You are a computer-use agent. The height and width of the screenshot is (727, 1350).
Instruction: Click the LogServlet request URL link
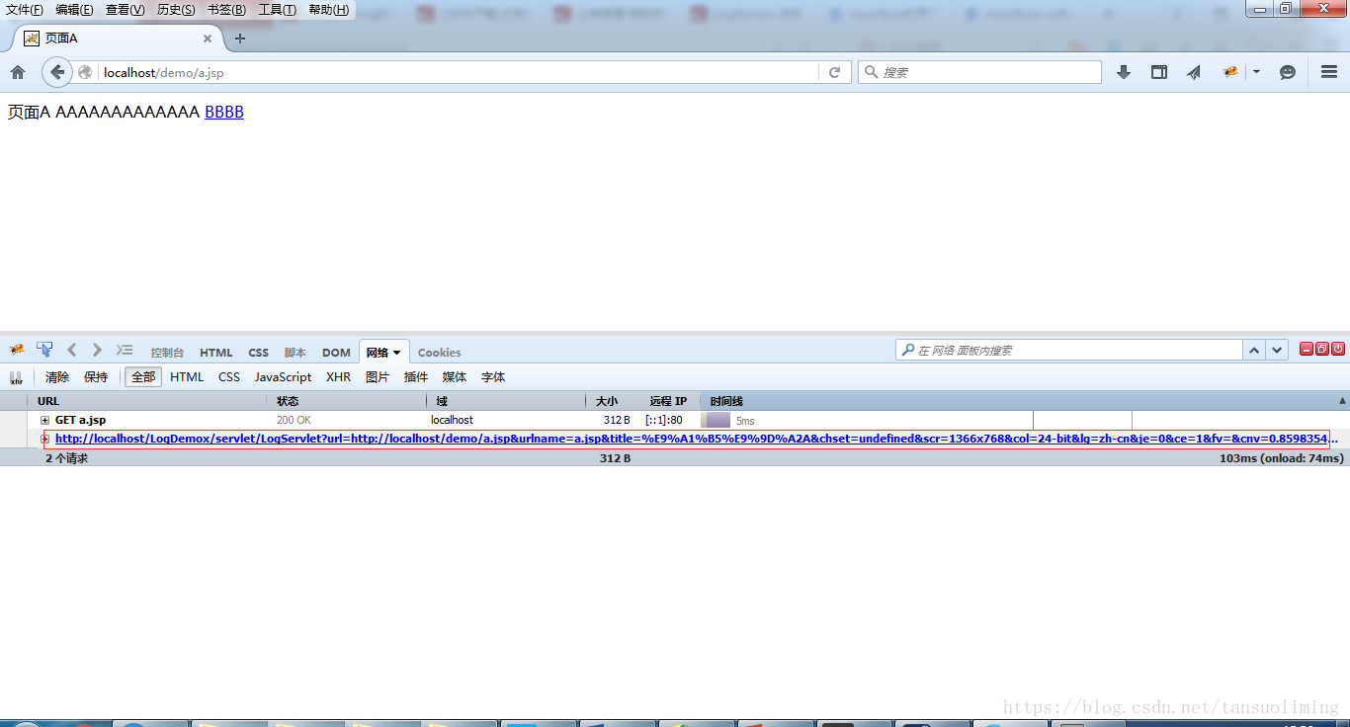(x=697, y=439)
